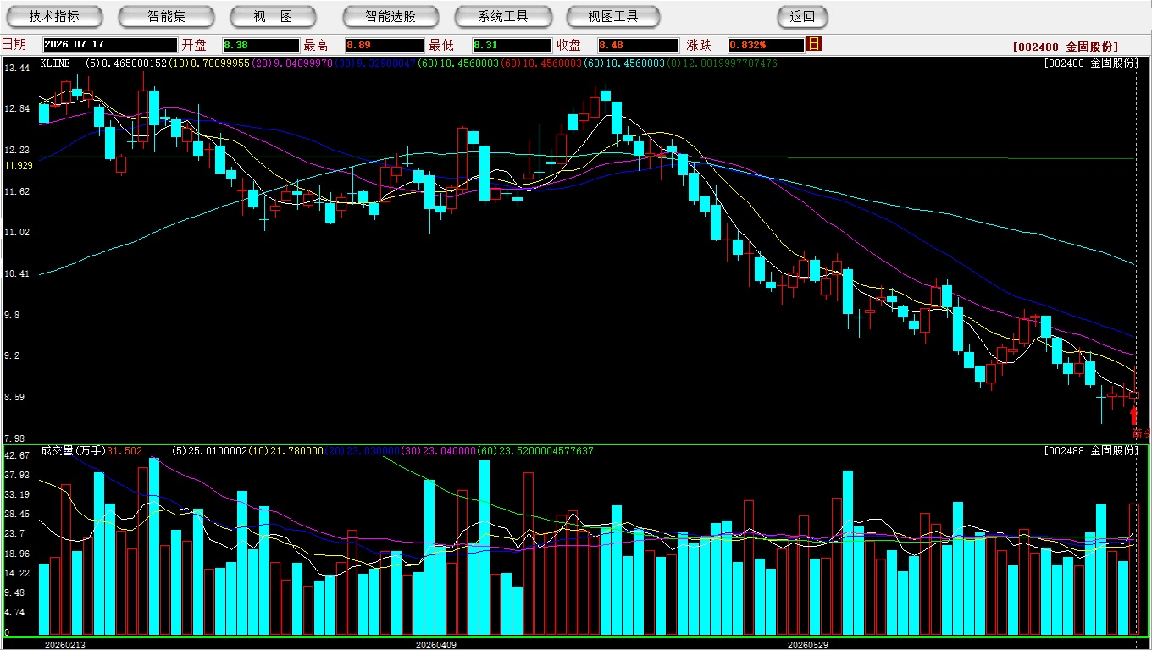The height and width of the screenshot is (650, 1152).
Task: Click the [002488 金固股份] label in the volume panel
Action: click(1091, 451)
